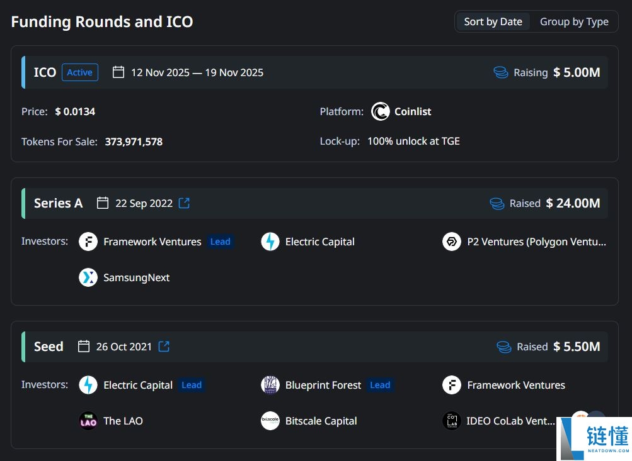
Task: Click the IDEO CoLab Ventures logo
Action: (x=452, y=421)
